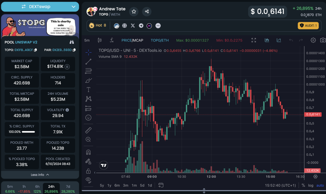The height and width of the screenshot is (194, 326).
Task: Open the X (Twitter) social link
Action: 133,26
